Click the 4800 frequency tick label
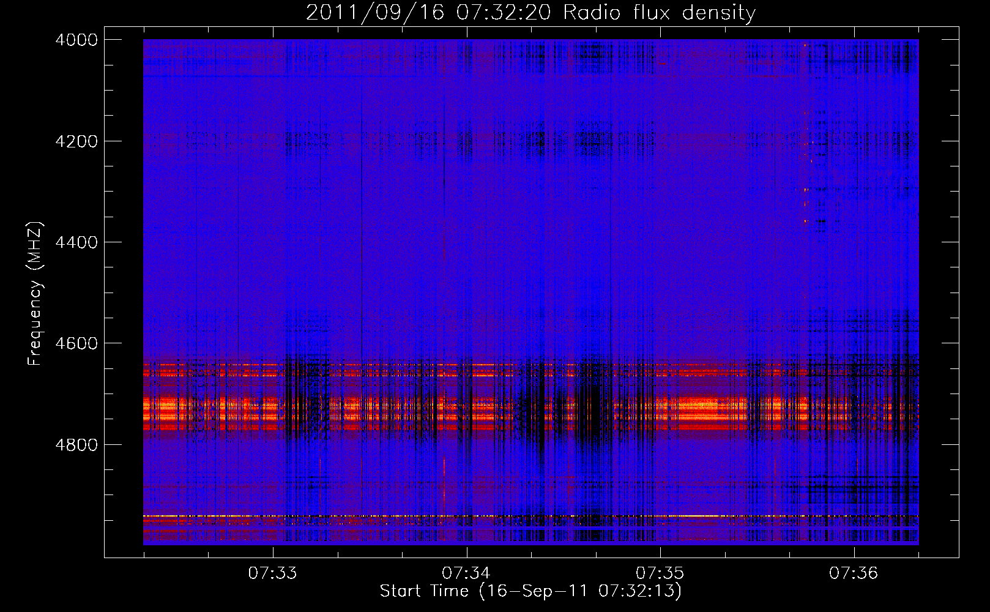 [x=76, y=445]
